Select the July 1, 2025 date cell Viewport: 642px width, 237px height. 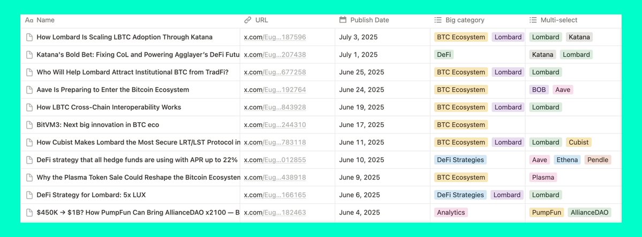point(358,54)
